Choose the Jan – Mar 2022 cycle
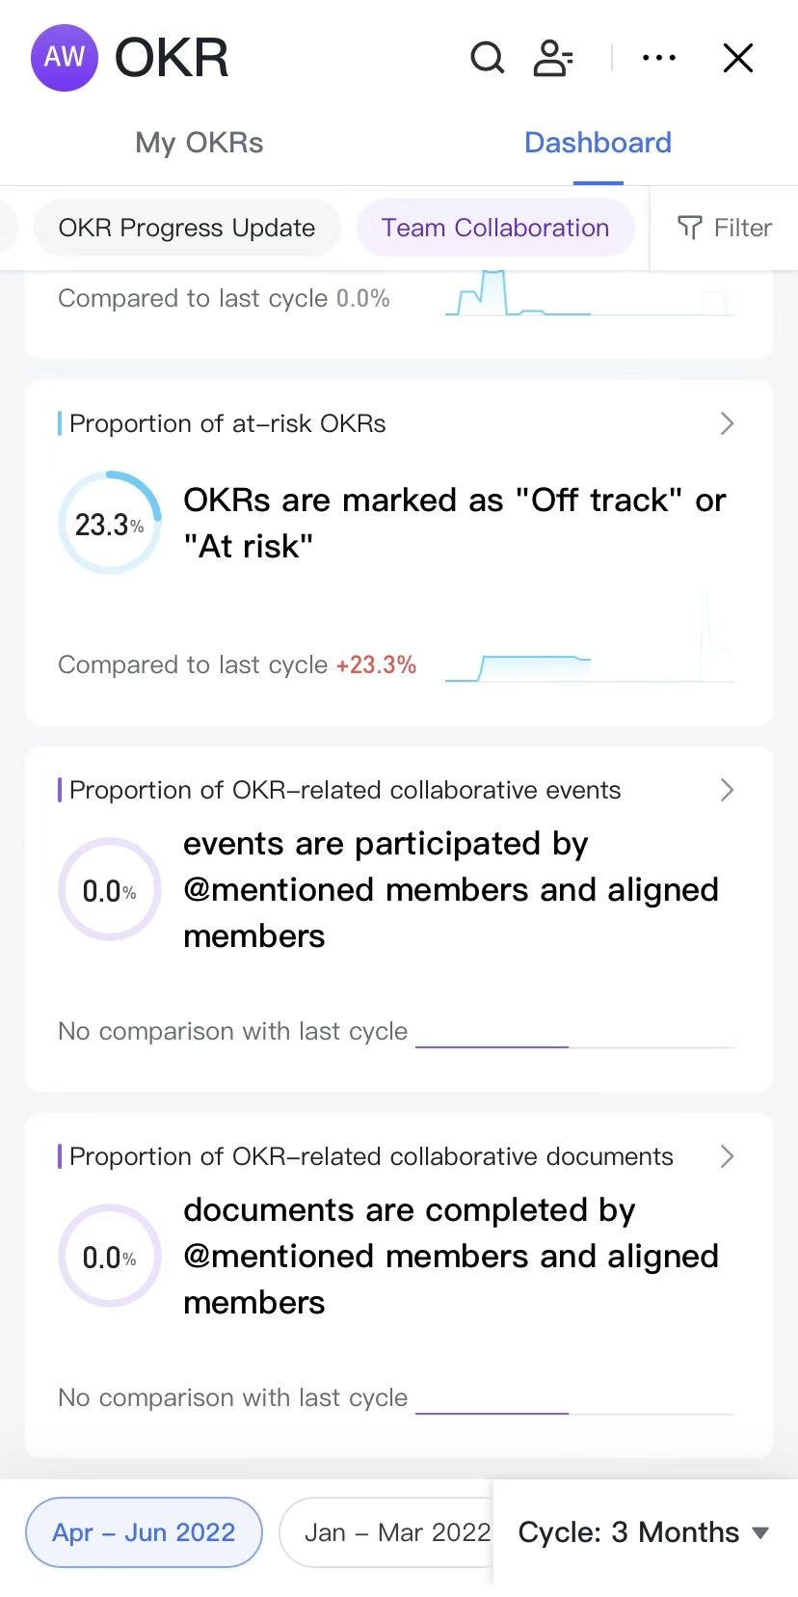Viewport: 798px width, 1597px height. point(396,1532)
